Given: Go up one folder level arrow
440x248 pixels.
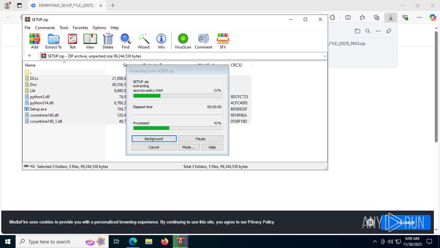Looking at the screenshot, I should 29,56.
